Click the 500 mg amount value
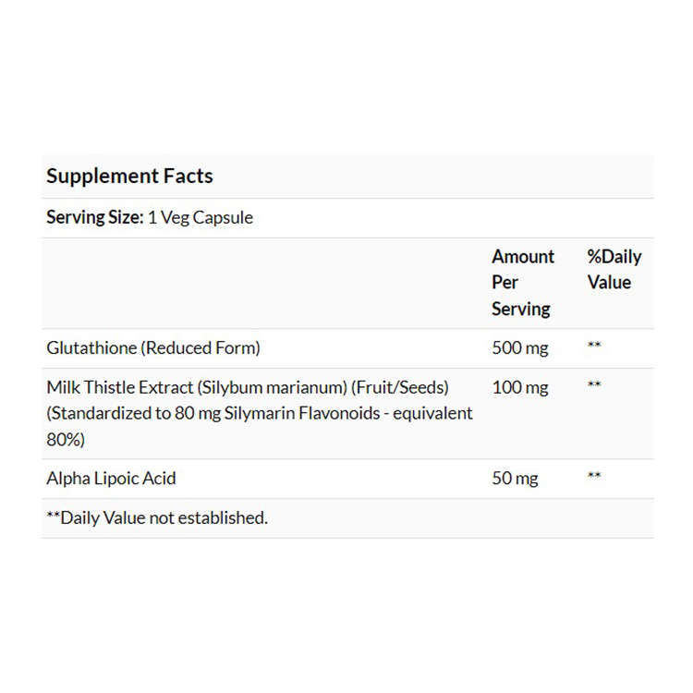The image size is (693, 693). click(520, 348)
